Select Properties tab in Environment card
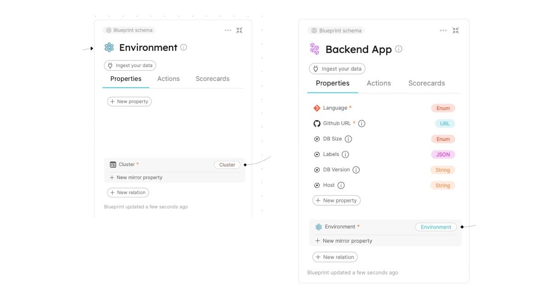This screenshot has height=302, width=552. [126, 79]
